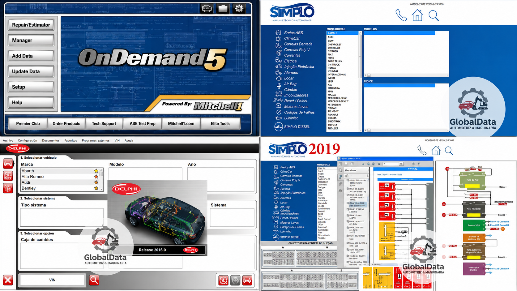Open the Marcadores options dropdown in Toyota PDF

tap(348, 176)
